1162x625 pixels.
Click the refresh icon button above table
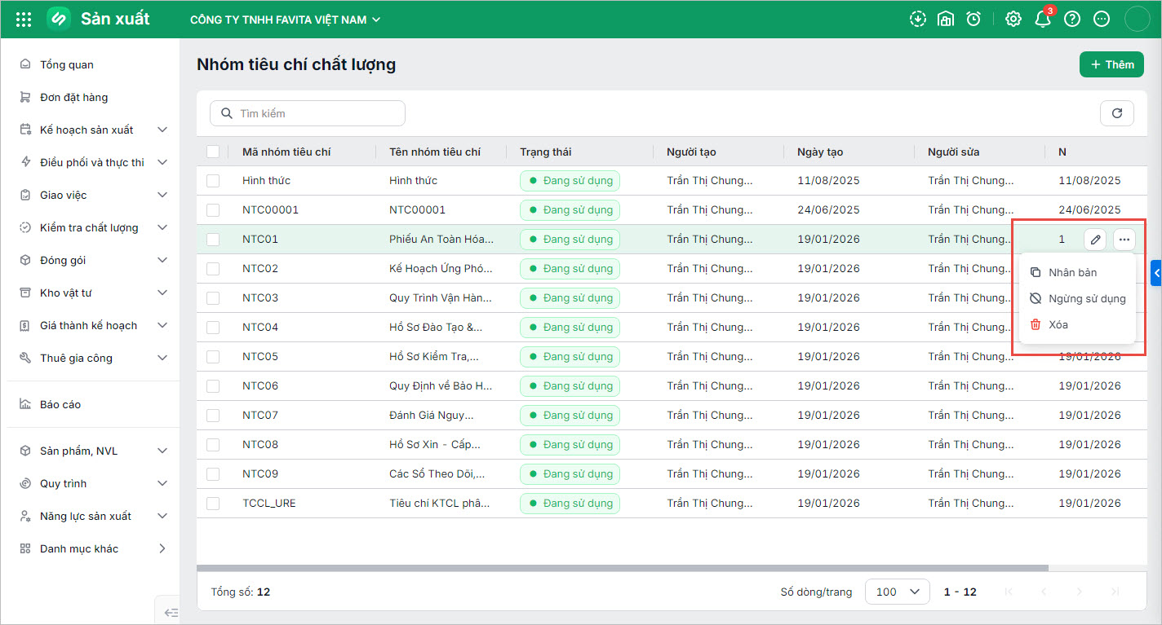pyautogui.click(x=1117, y=113)
